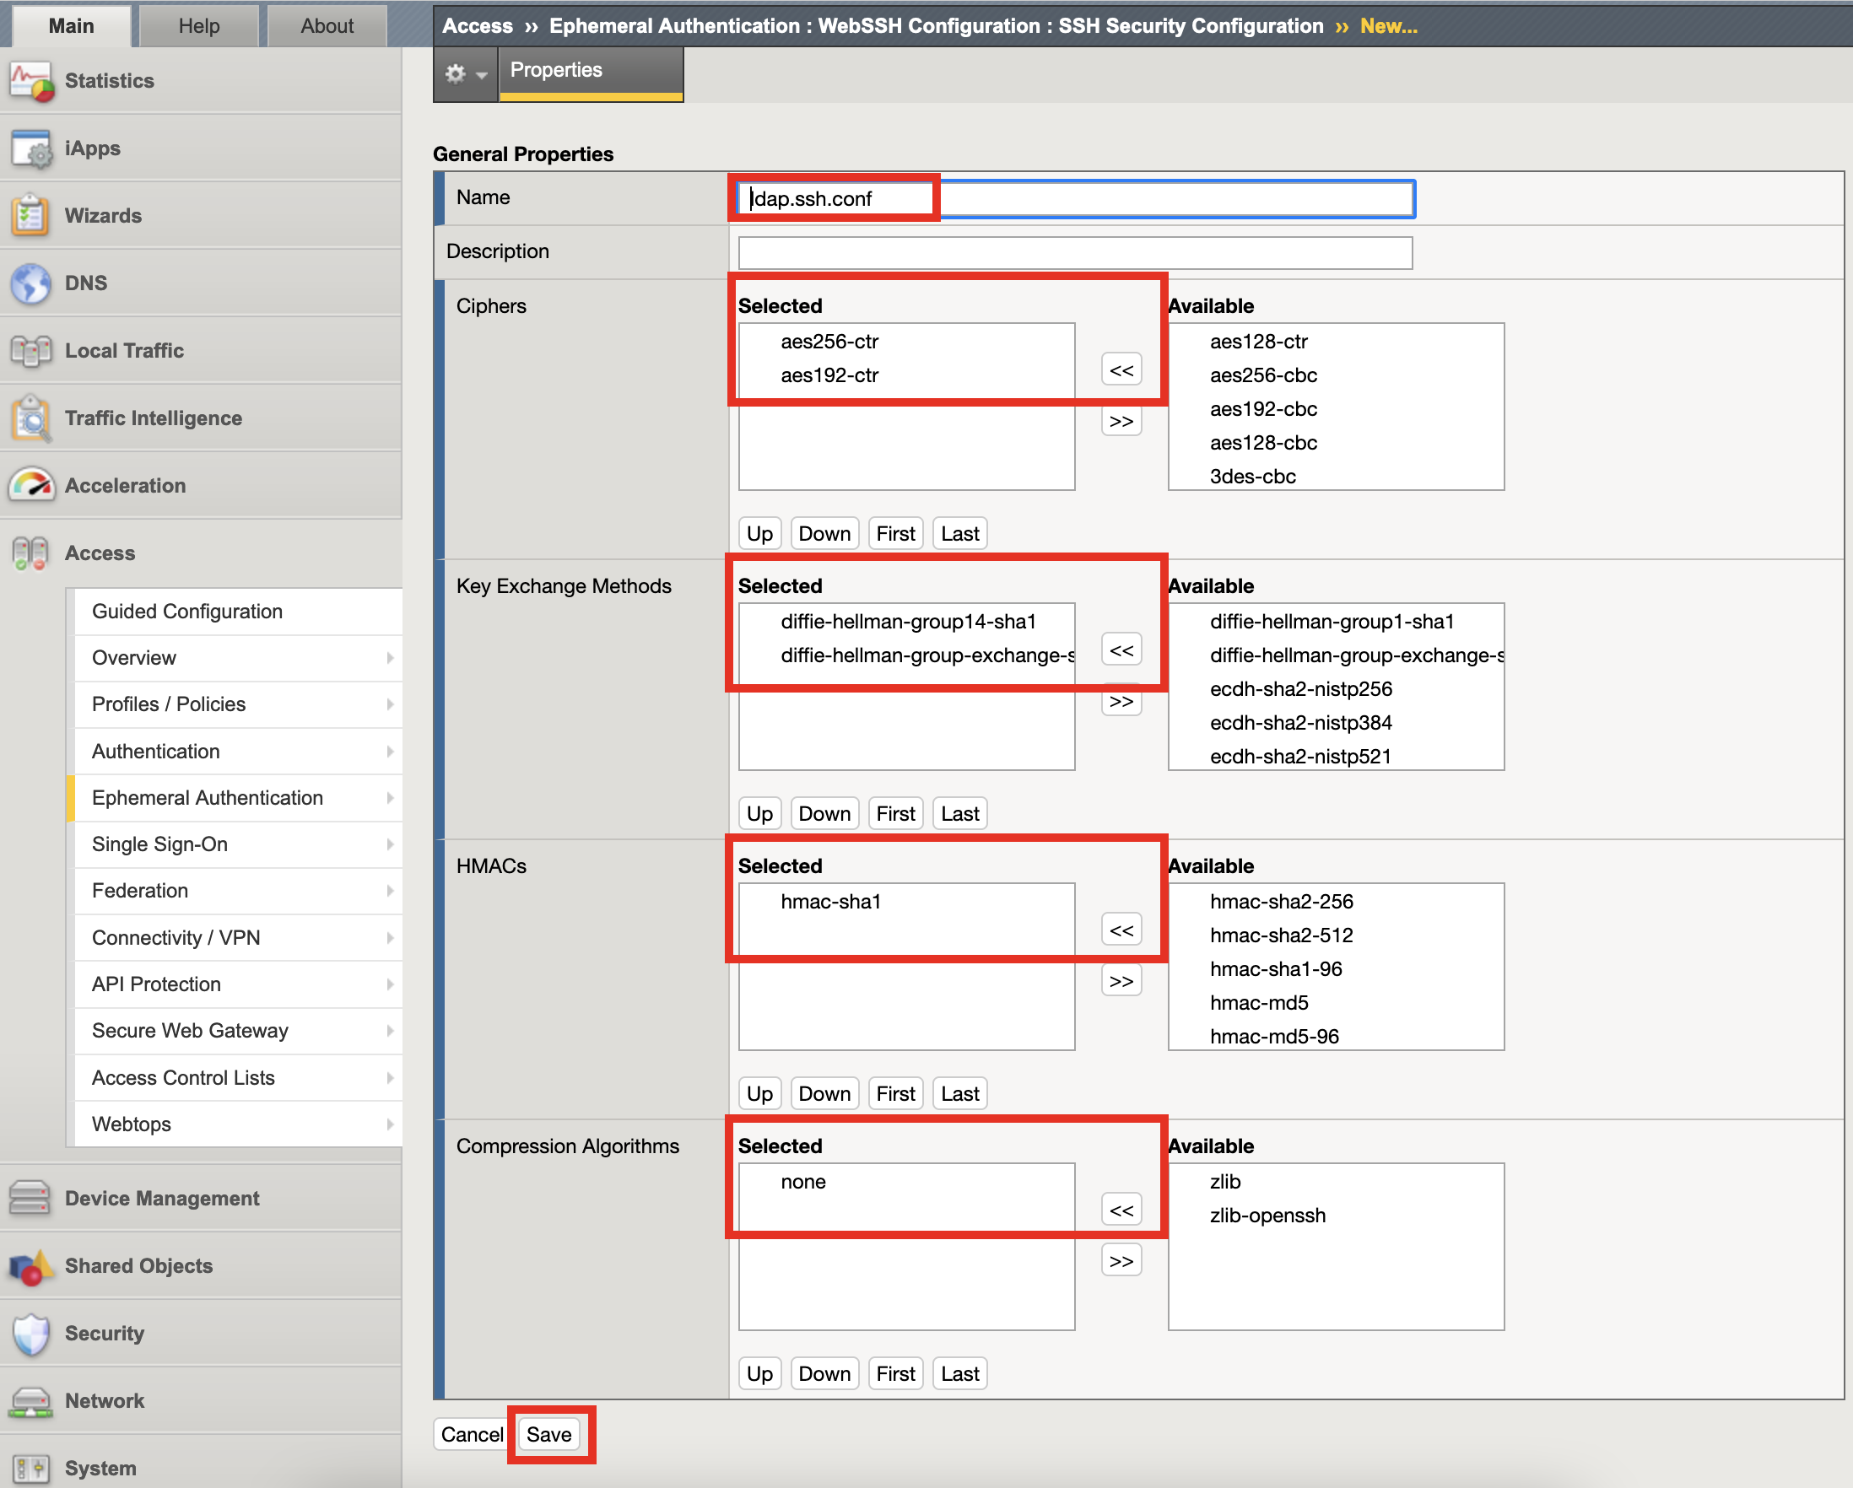The height and width of the screenshot is (1488, 1853).
Task: Select diffie-hellman-group14-sha1 in selected list
Action: point(907,622)
